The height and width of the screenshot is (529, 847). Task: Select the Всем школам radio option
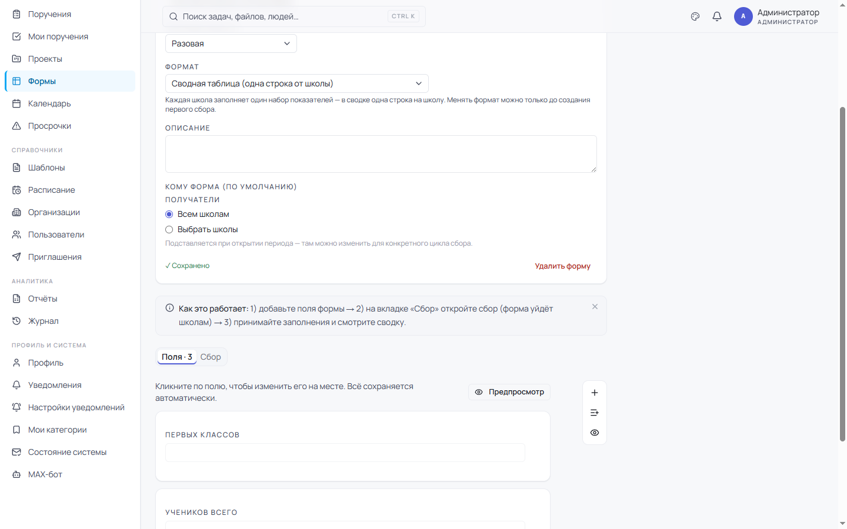(x=169, y=214)
